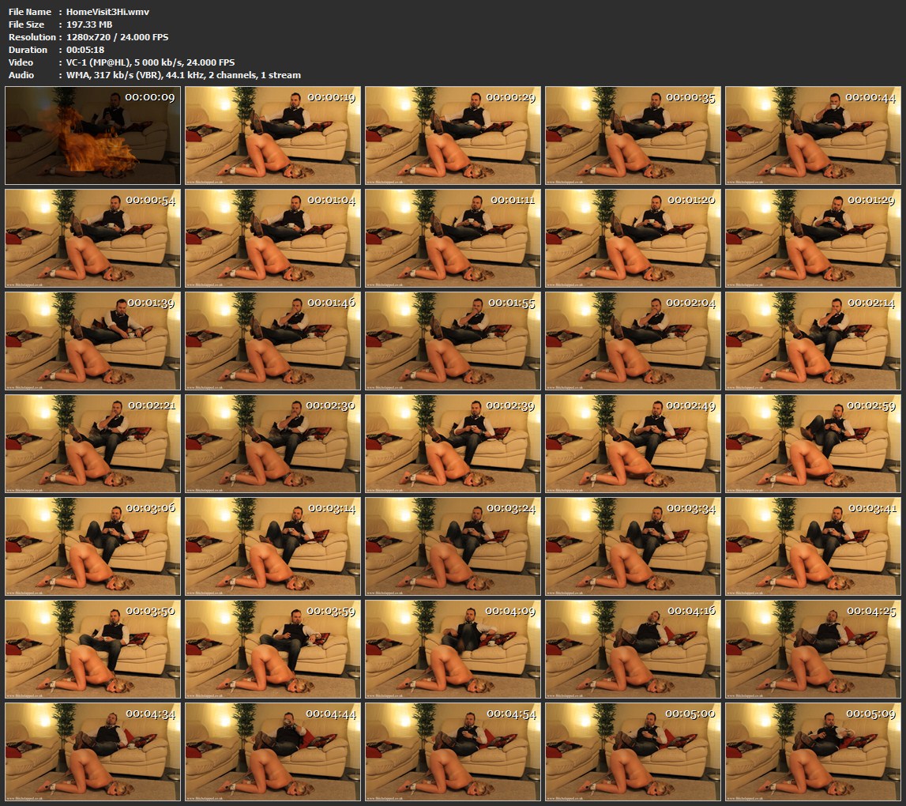Open the frame at 00:03:14
Viewport: 906px width, 806px height.
tap(273, 546)
